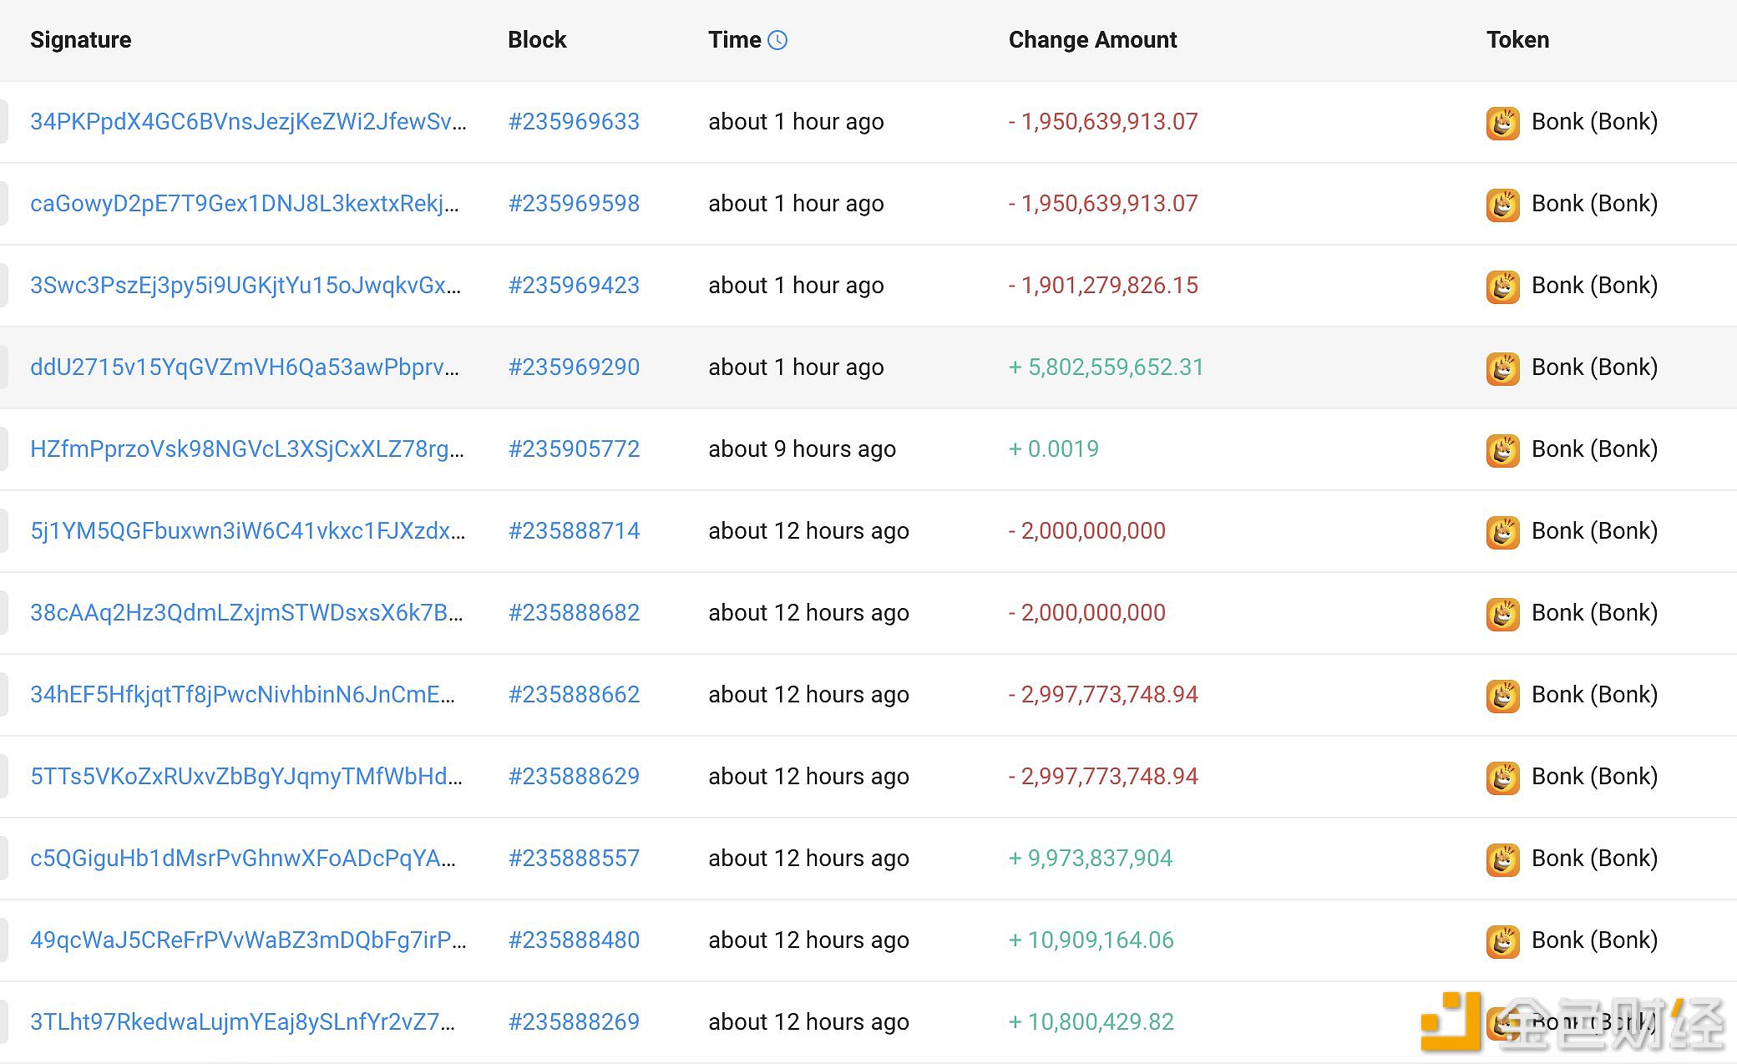Open block #235888682
1737x1064 pixels.
[x=574, y=613]
